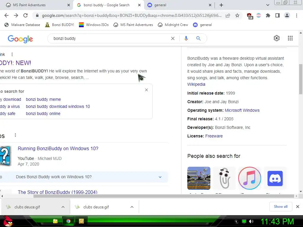Open Running BonziBuddy on Windows 10 video
303x227 pixels.
pyautogui.click(x=58, y=148)
